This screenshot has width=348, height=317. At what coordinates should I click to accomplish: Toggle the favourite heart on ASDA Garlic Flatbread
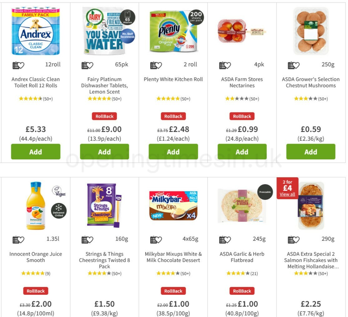click(228, 240)
